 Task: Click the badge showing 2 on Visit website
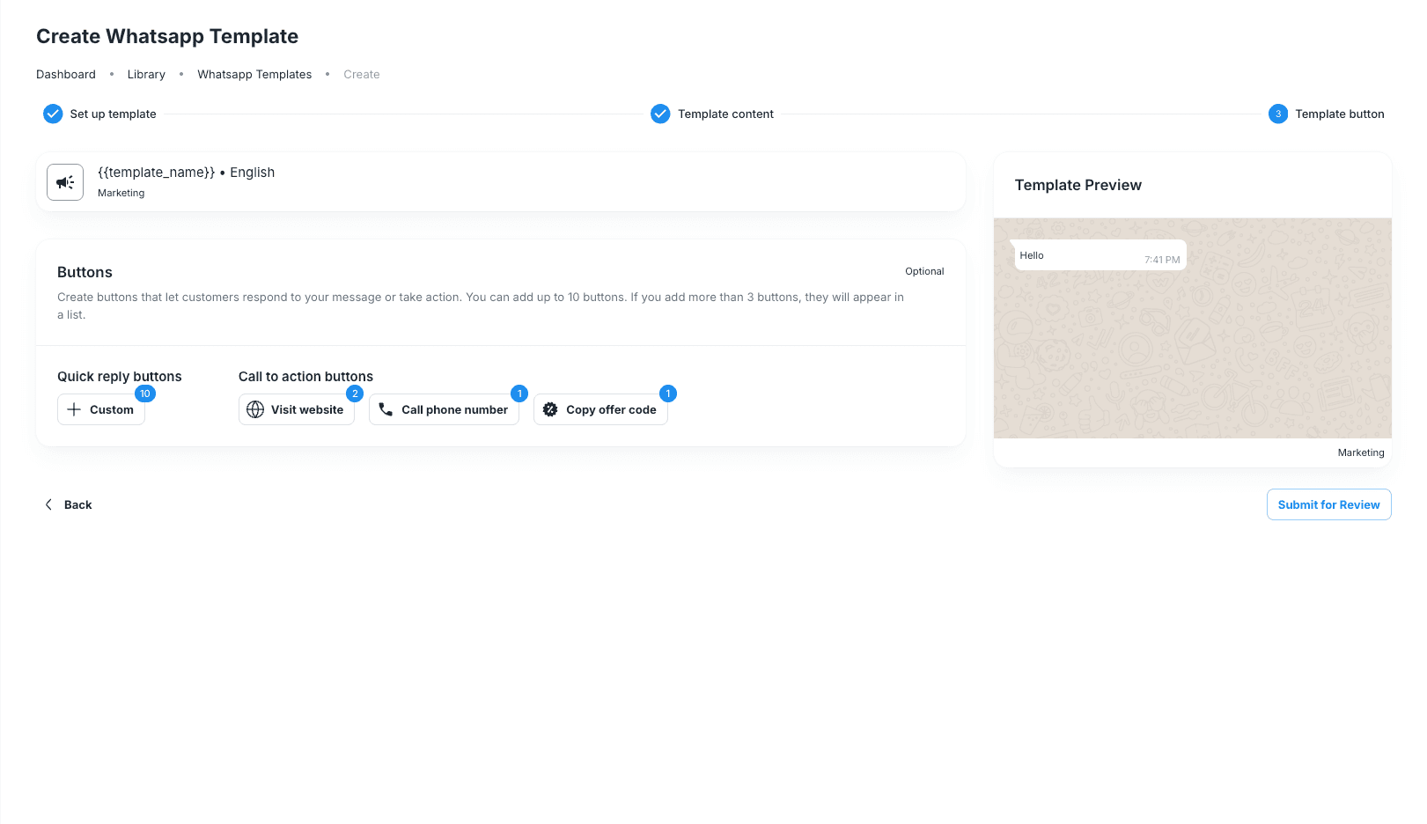355,394
